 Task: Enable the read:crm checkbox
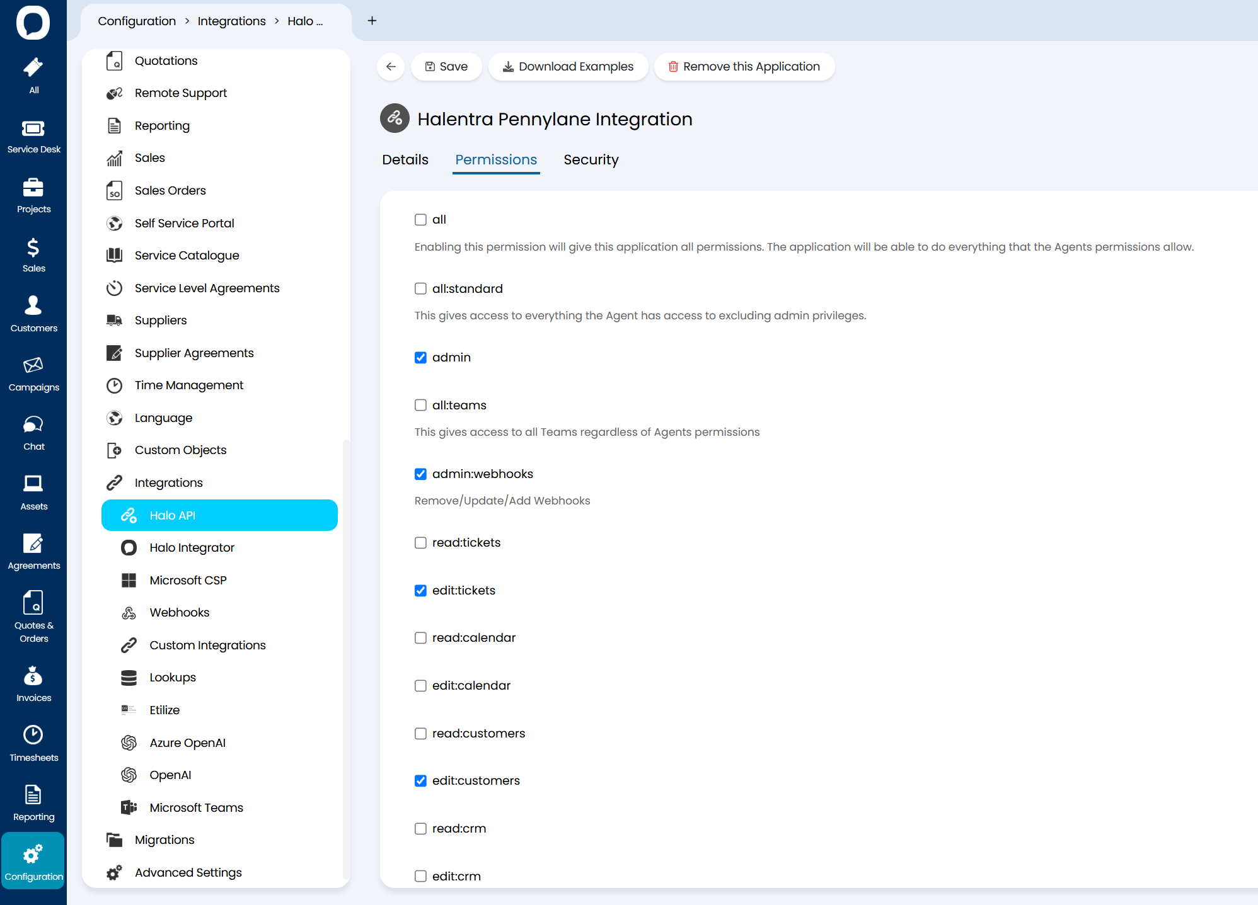click(420, 829)
